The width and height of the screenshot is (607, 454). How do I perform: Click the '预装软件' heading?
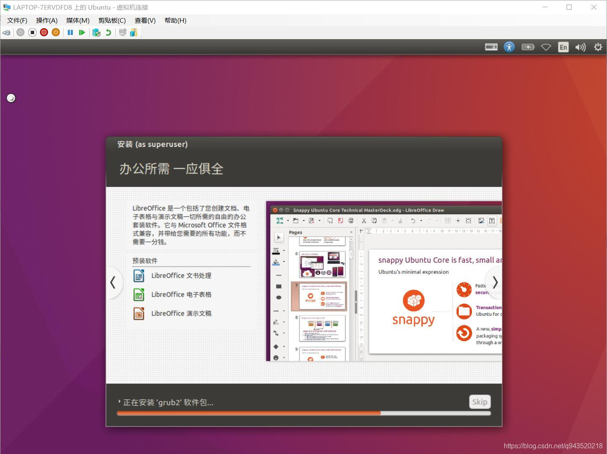(145, 261)
